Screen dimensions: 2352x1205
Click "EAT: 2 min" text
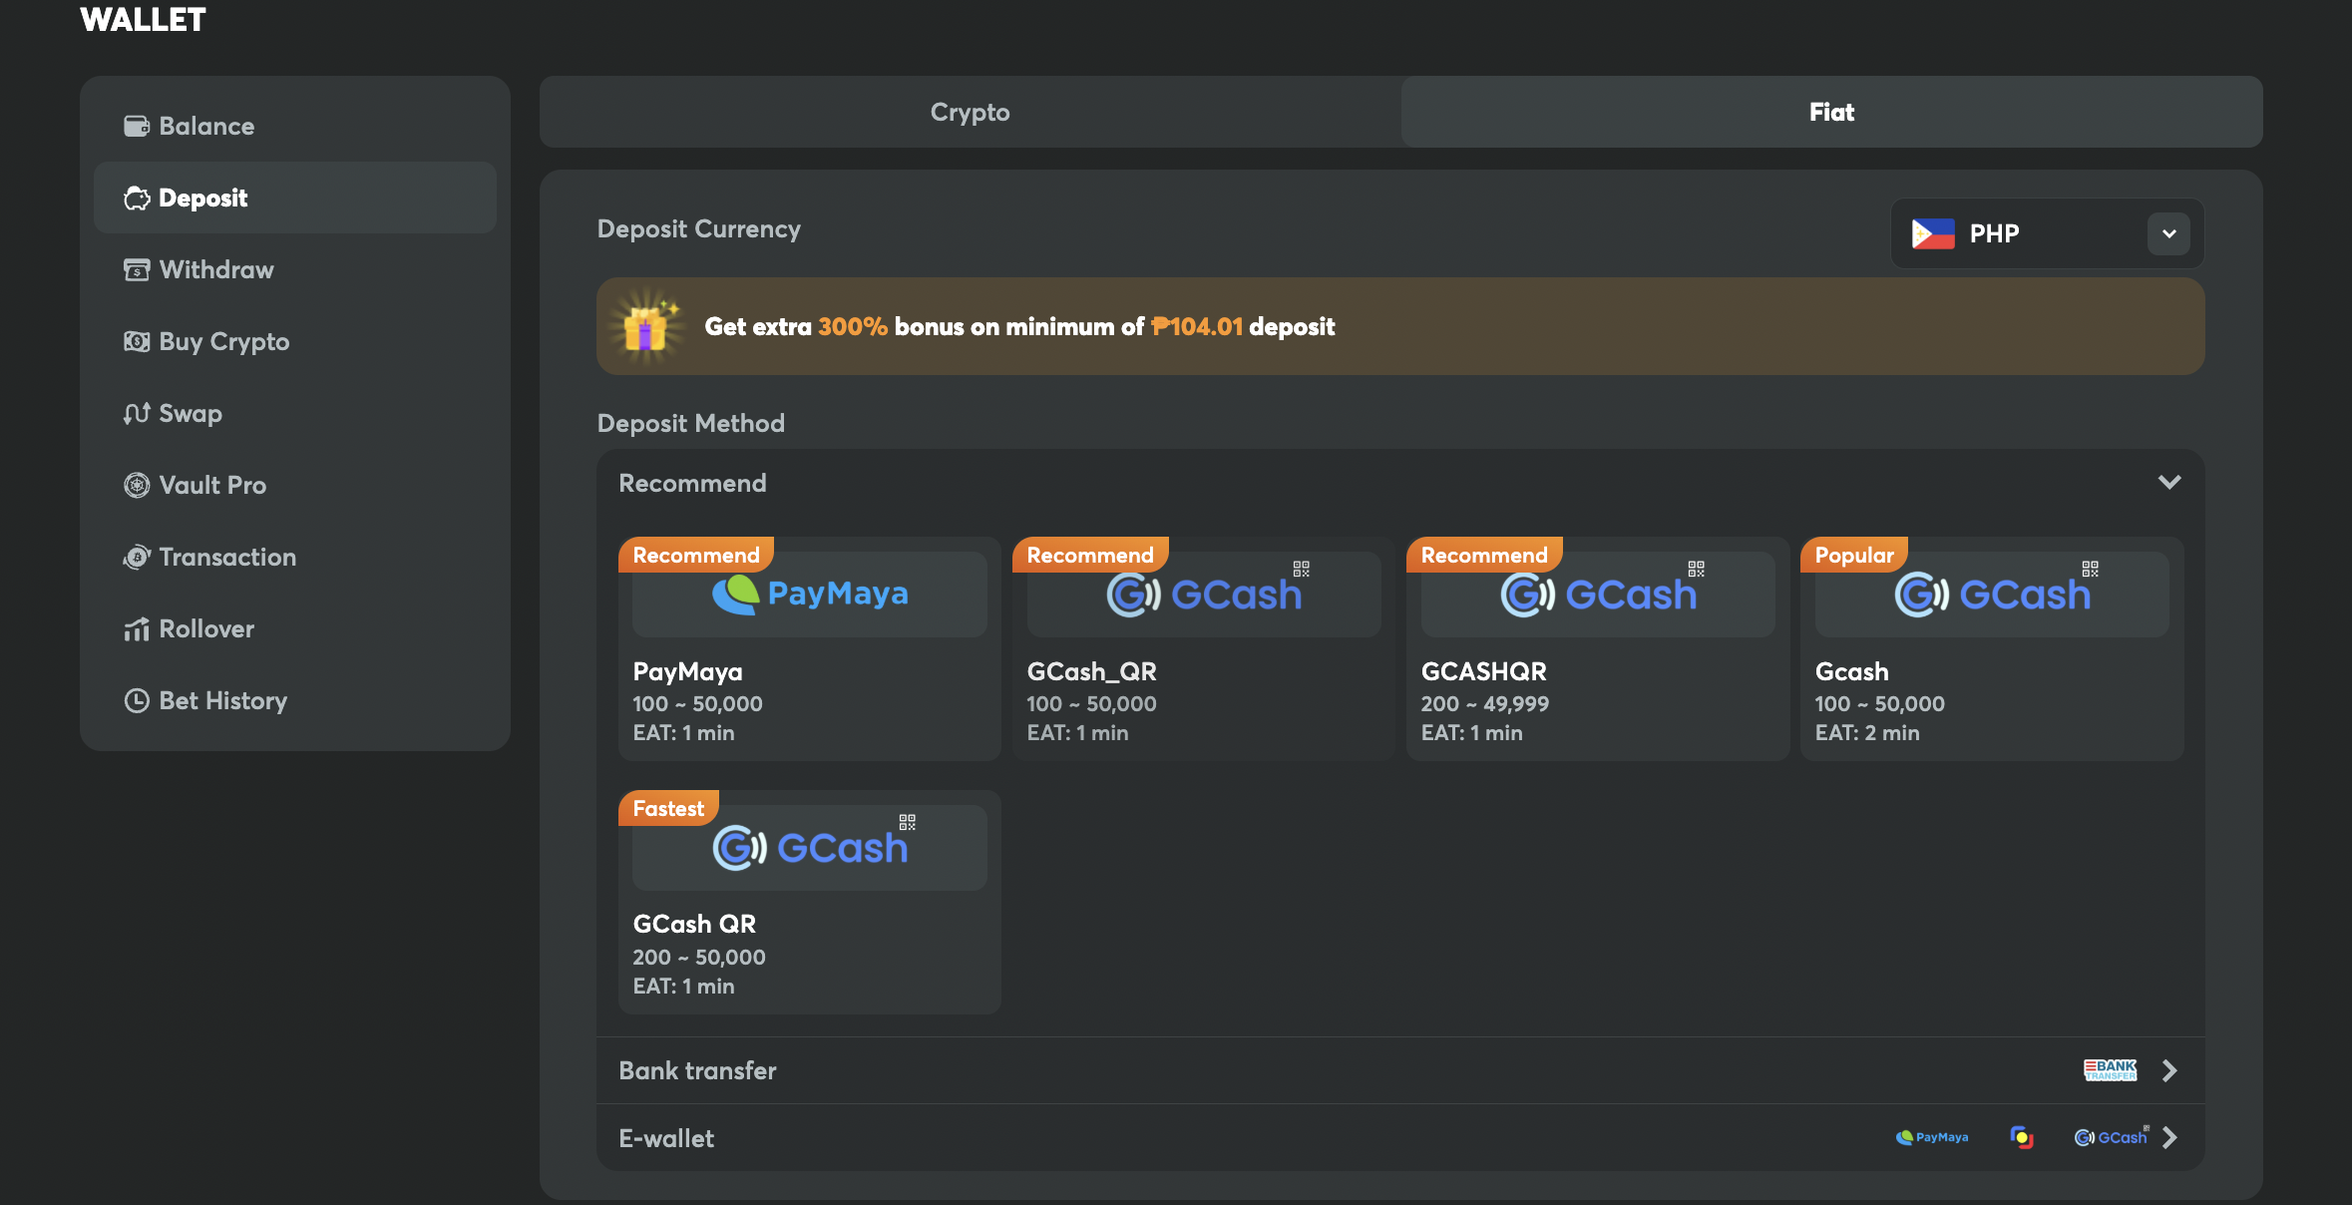point(1867,732)
